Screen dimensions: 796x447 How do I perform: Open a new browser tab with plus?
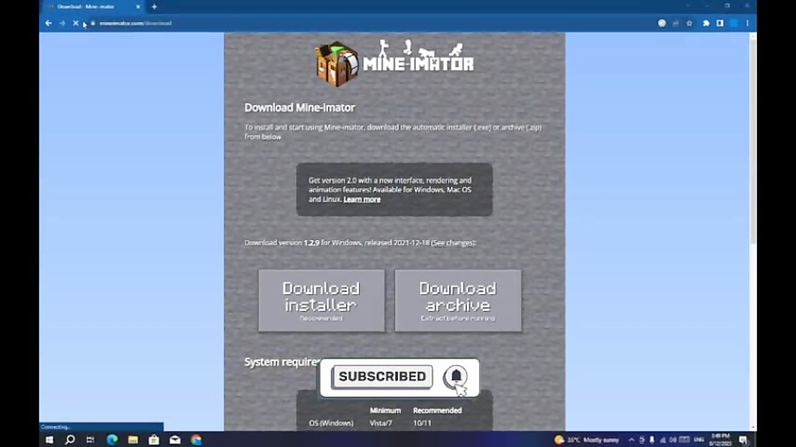(154, 6)
